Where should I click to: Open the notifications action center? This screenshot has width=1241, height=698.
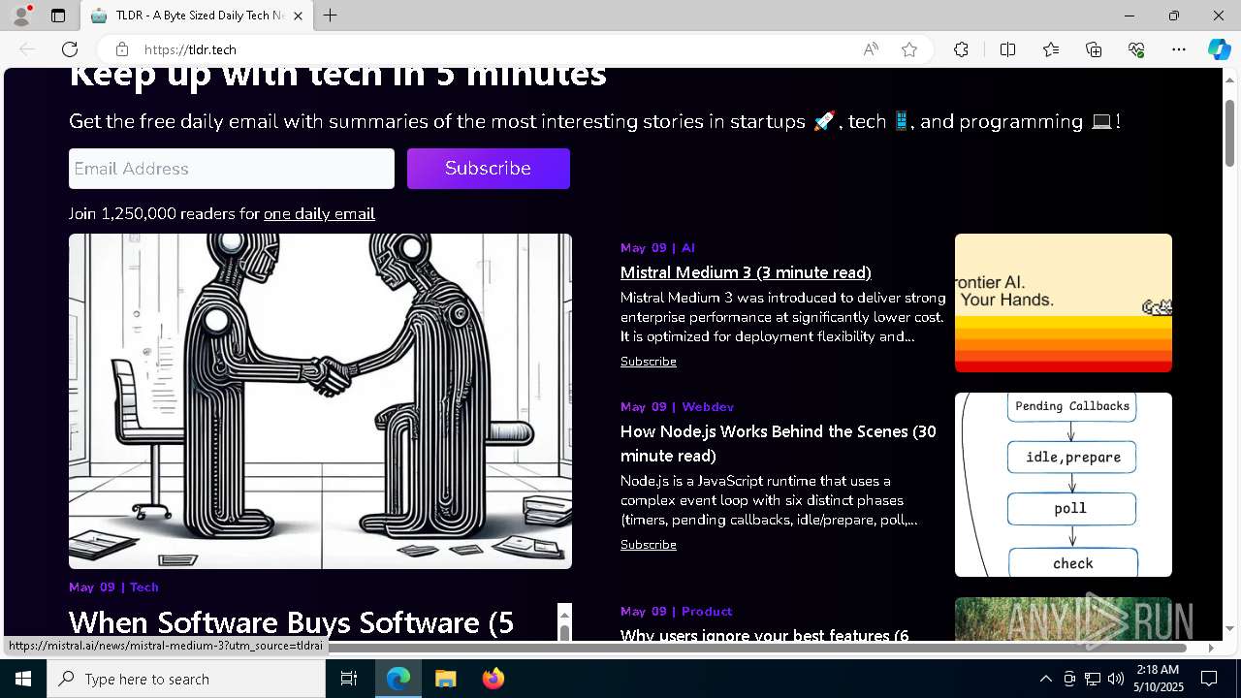click(1209, 679)
